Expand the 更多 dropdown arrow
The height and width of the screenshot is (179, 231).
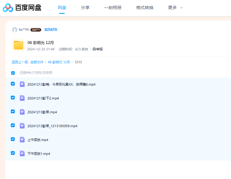[x=181, y=8]
